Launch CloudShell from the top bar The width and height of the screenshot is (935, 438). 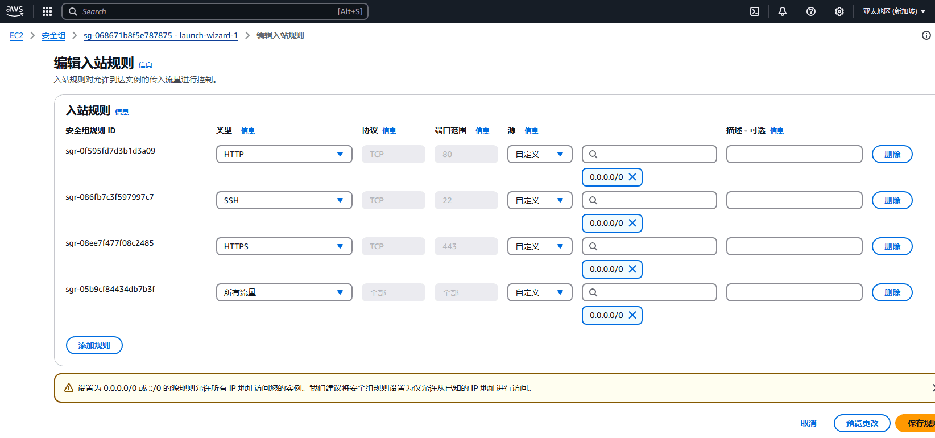(x=755, y=11)
